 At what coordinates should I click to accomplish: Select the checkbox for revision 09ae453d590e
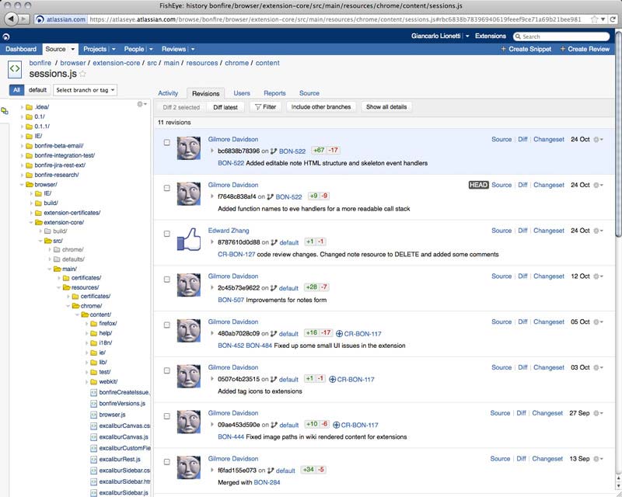(167, 416)
